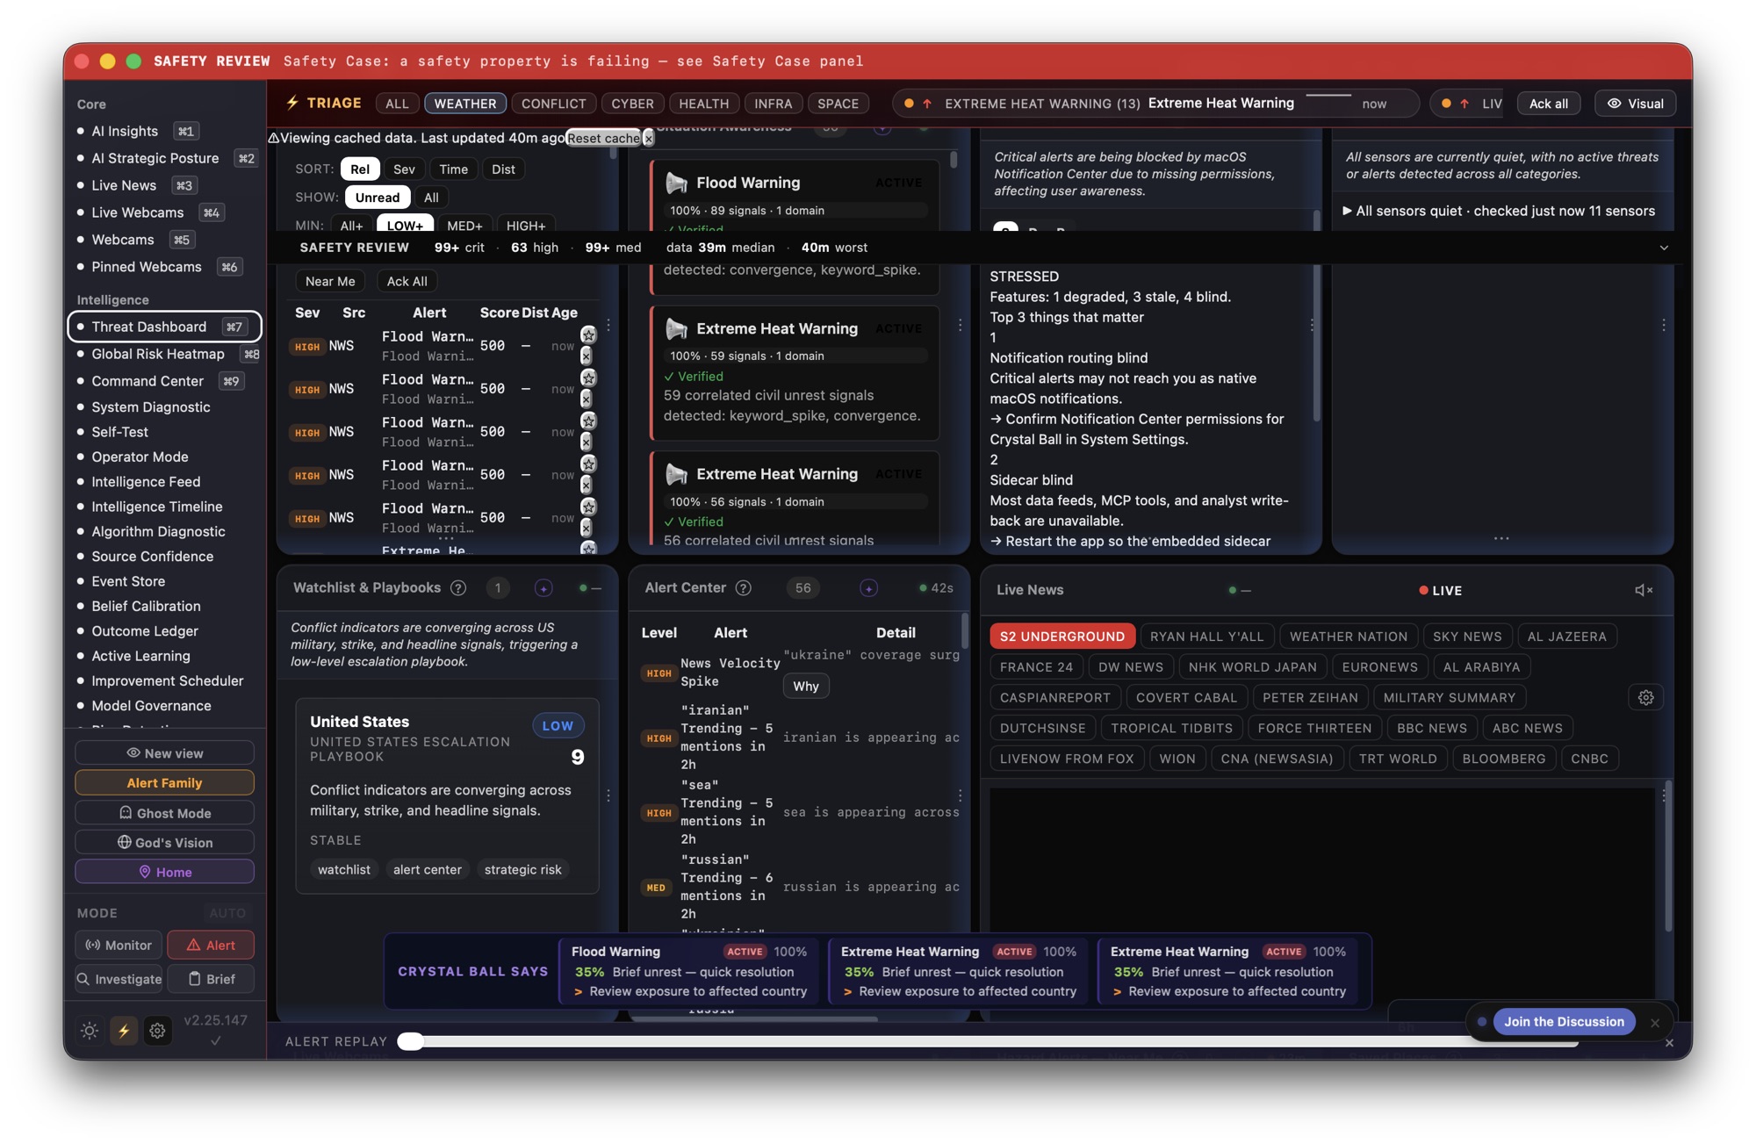Image resolution: width=1756 pixels, height=1144 pixels.
Task: Click the triage lightning bolt icon
Action: pyautogui.click(x=292, y=103)
